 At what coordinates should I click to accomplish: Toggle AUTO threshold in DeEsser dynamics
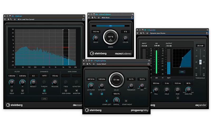point(44,90)
